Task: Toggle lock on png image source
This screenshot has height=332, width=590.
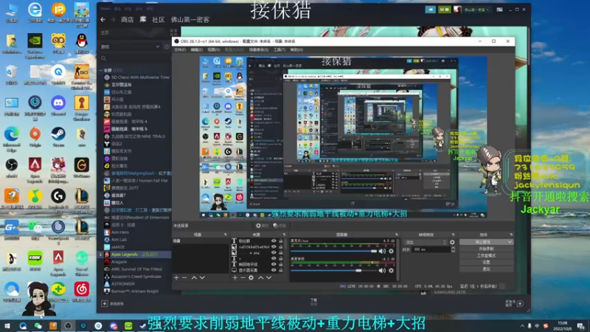Action: pyautogui.click(x=281, y=252)
